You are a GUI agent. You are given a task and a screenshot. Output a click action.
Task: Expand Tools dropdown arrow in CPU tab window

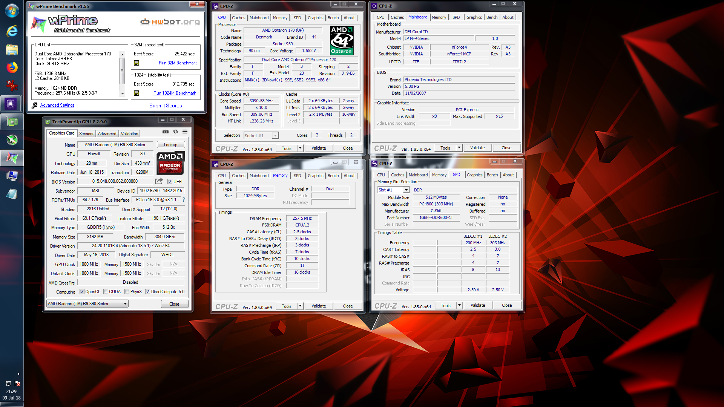click(x=300, y=148)
